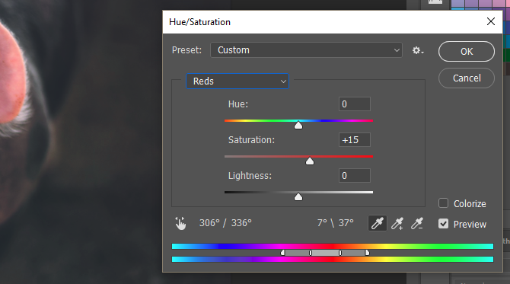Image resolution: width=510 pixels, height=284 pixels.
Task: Focus the Lightness value field
Action: click(x=354, y=176)
